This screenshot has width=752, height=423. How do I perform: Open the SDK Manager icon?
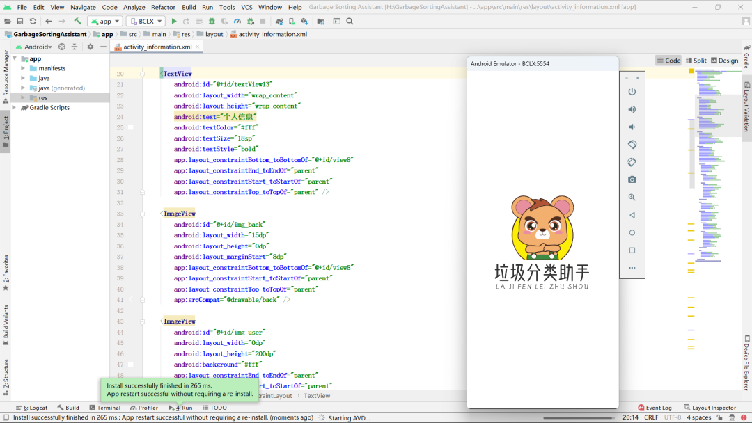304,21
